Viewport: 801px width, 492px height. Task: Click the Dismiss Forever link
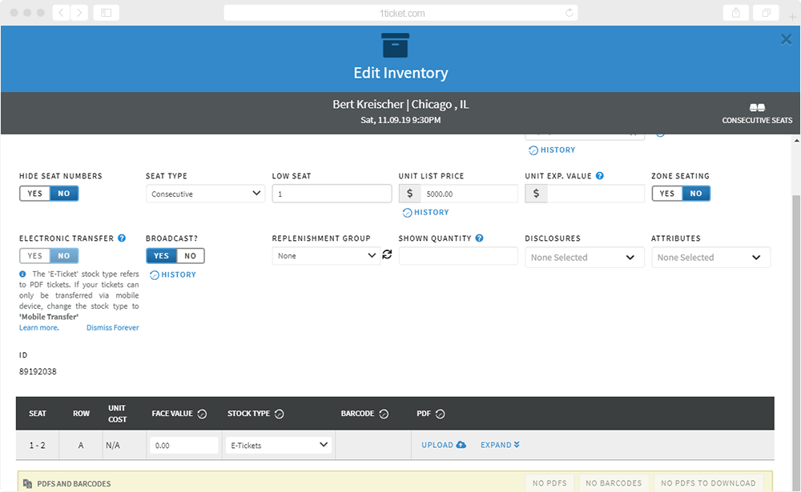[112, 328]
